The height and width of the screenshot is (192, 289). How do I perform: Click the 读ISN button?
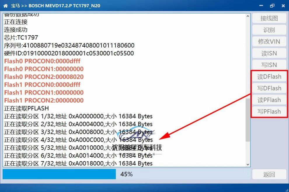(269, 53)
